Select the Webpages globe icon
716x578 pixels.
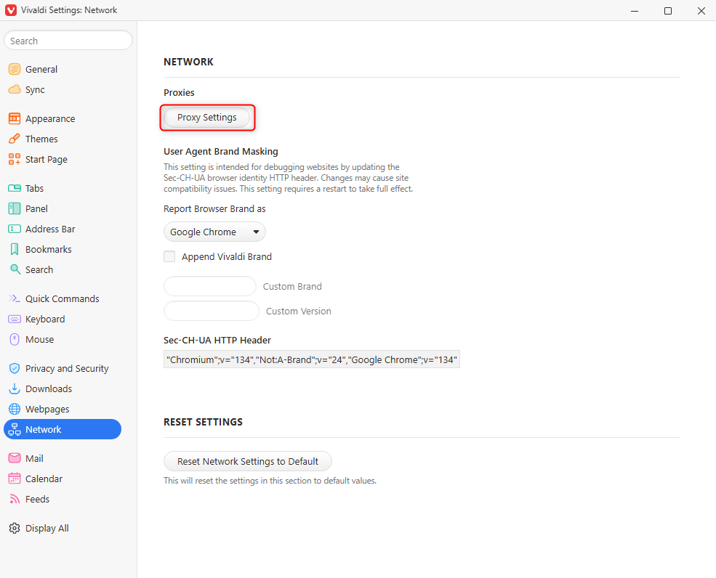click(15, 410)
